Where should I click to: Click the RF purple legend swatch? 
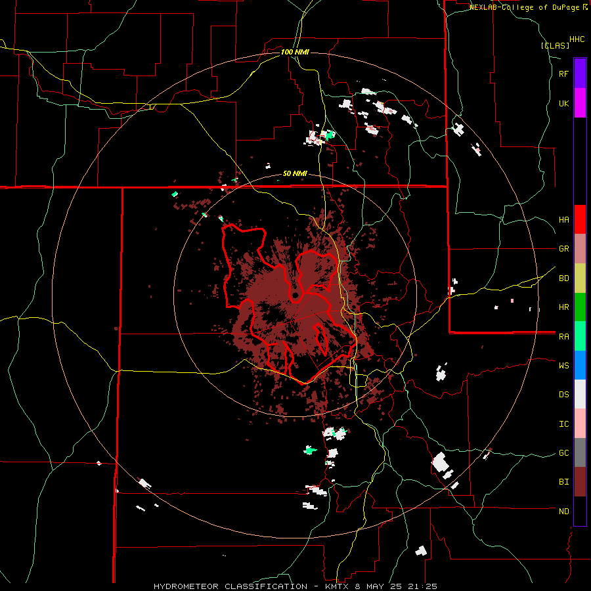tap(580, 74)
